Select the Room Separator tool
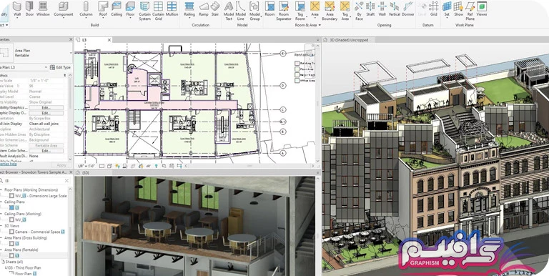Screen dimensions: 549x276 click(284, 11)
